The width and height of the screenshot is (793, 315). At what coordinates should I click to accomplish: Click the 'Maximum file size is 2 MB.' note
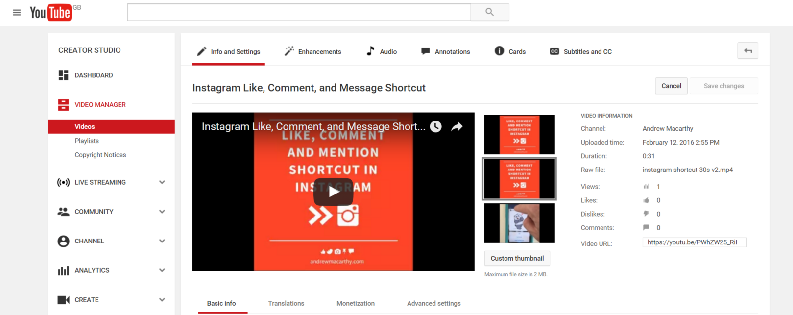click(x=516, y=274)
